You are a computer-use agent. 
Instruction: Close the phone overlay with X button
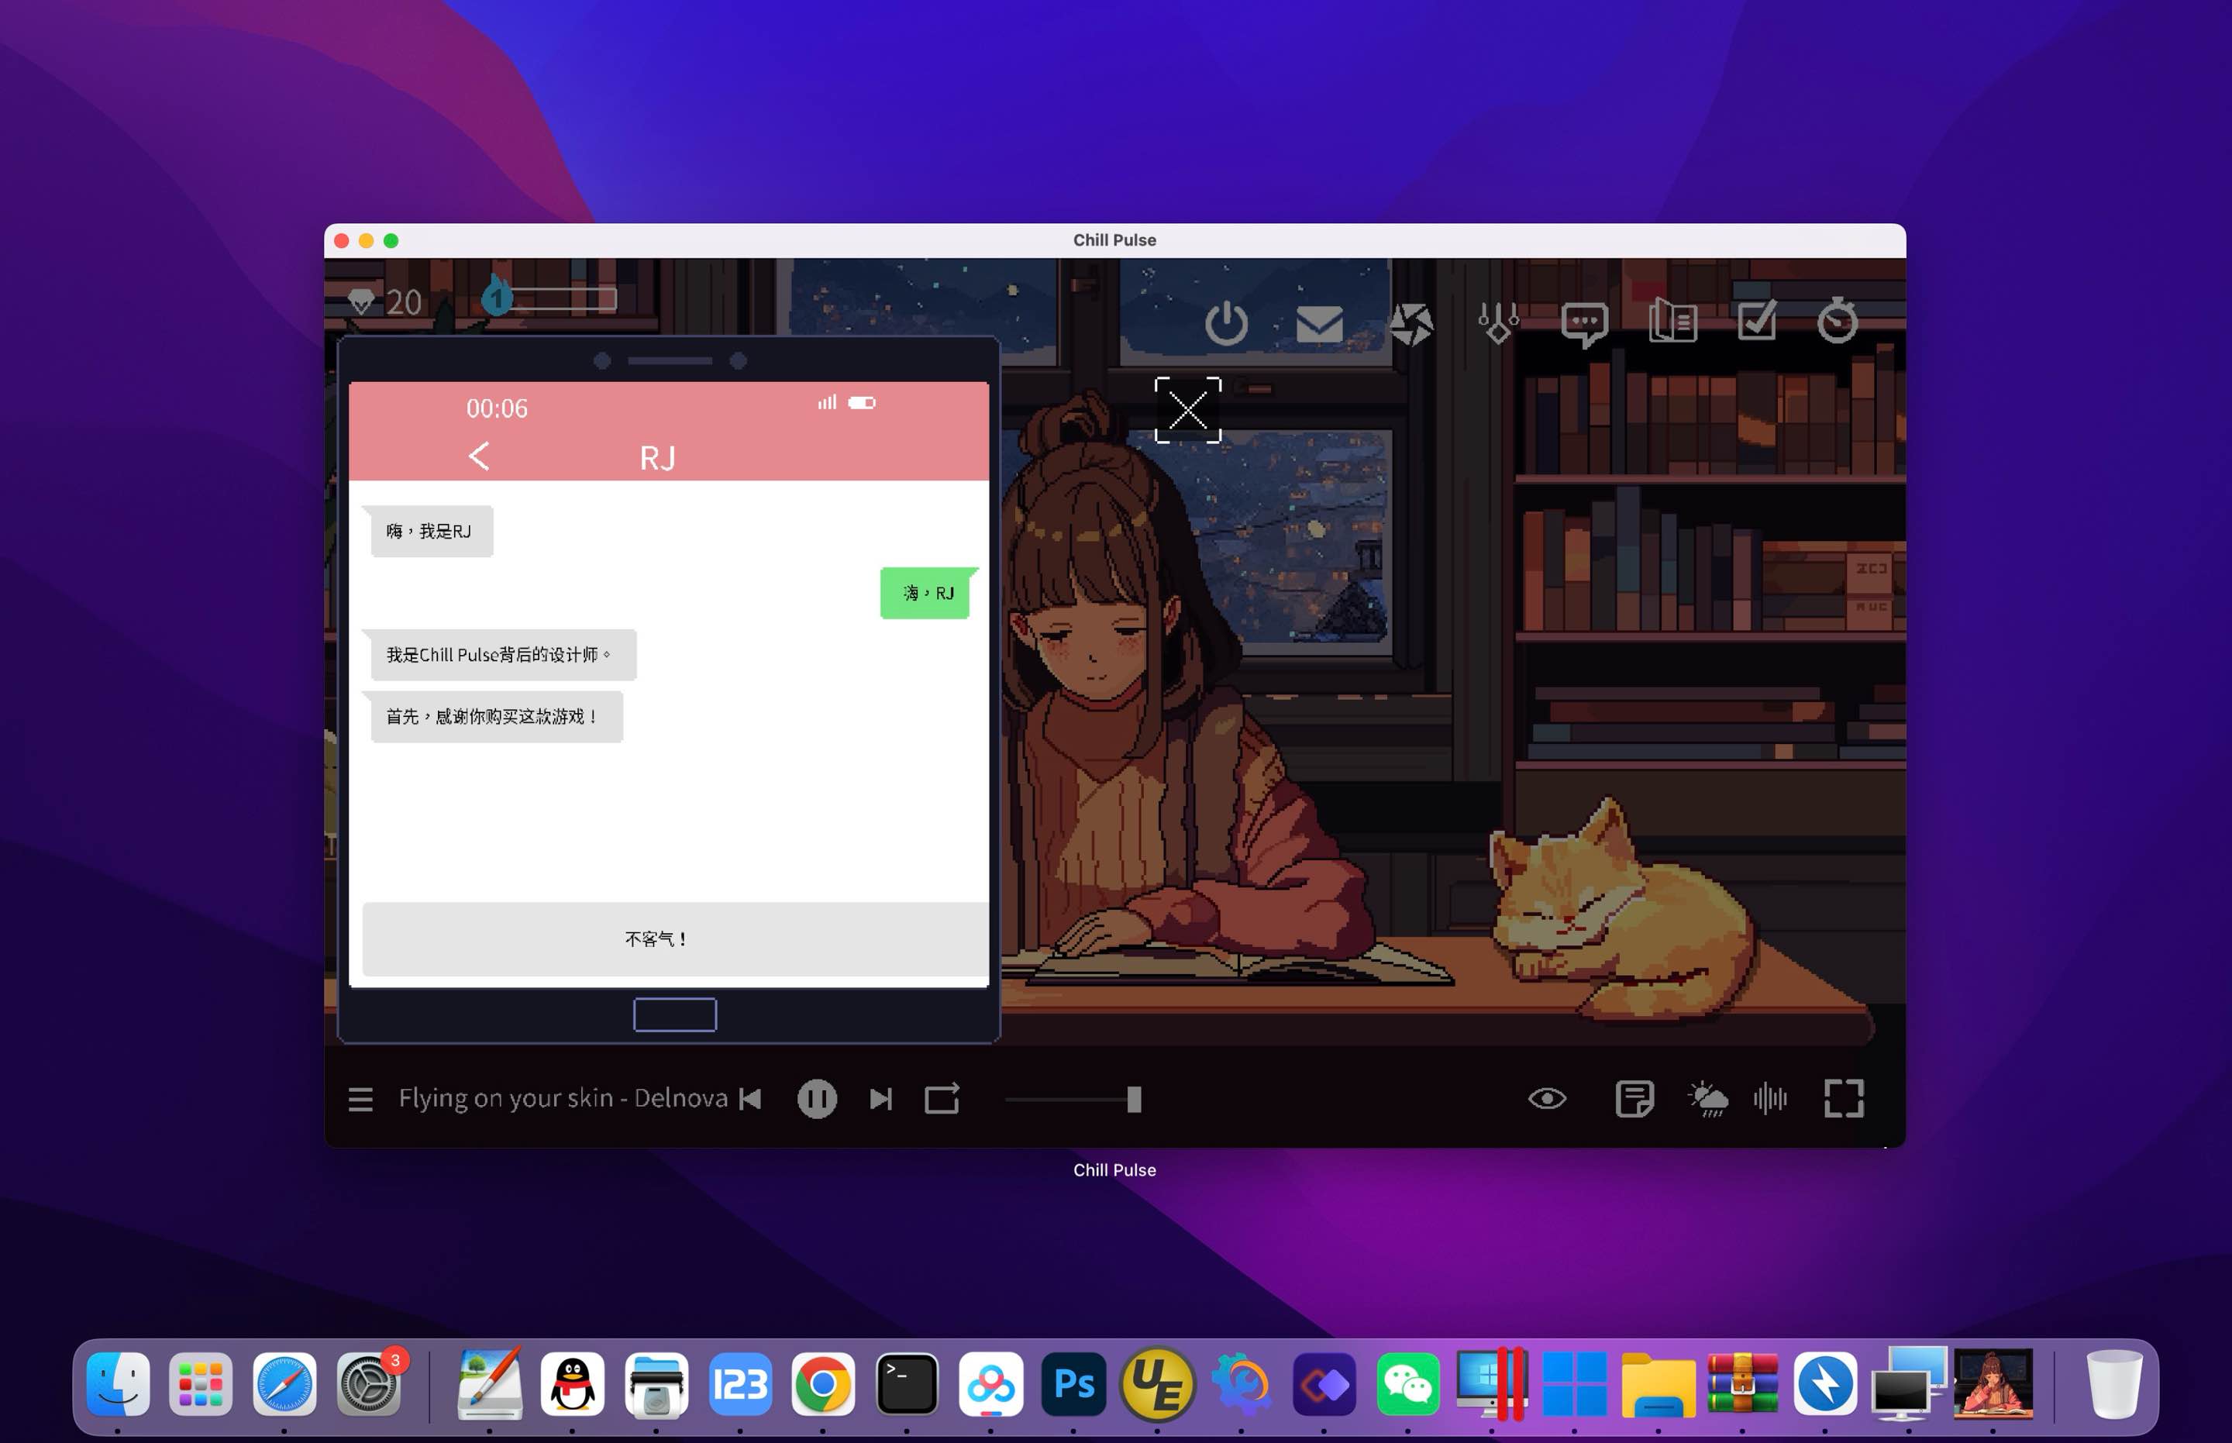coord(1188,411)
